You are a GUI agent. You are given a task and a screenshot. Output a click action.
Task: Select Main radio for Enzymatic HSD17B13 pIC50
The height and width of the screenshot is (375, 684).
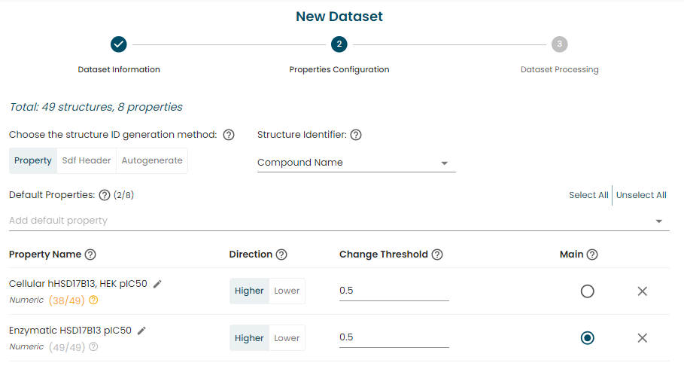pyautogui.click(x=587, y=338)
